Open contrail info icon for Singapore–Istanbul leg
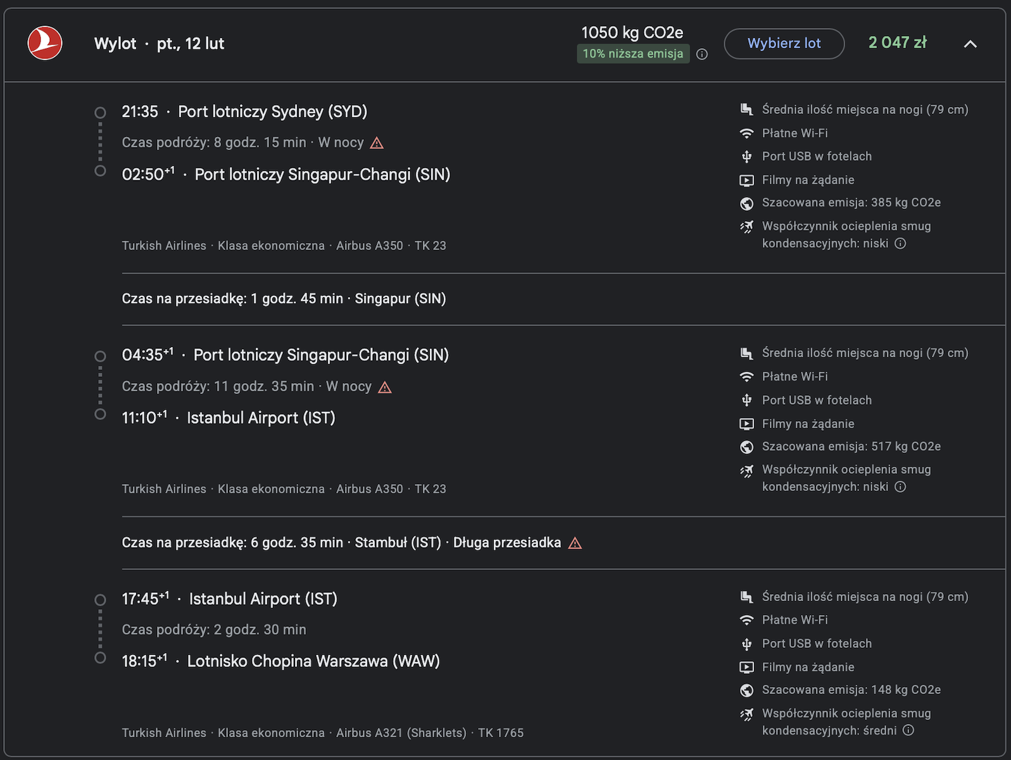Screen dimensions: 1011x760 click(x=900, y=486)
